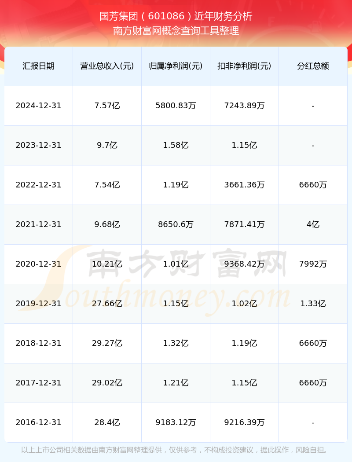Viewport: 352px width, 462px height.
Task: Select revenue value 28.4亿
Action: [x=107, y=422]
